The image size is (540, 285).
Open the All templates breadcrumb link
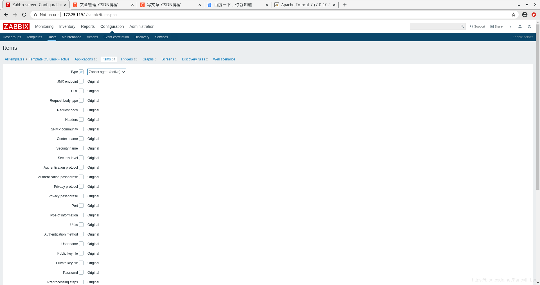(14, 59)
